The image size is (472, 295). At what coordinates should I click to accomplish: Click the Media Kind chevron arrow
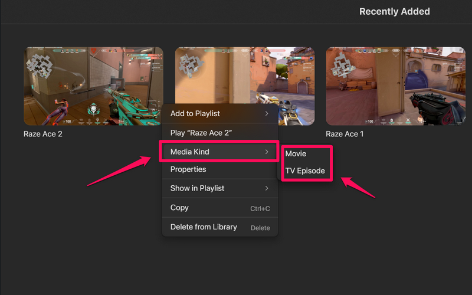(x=267, y=152)
